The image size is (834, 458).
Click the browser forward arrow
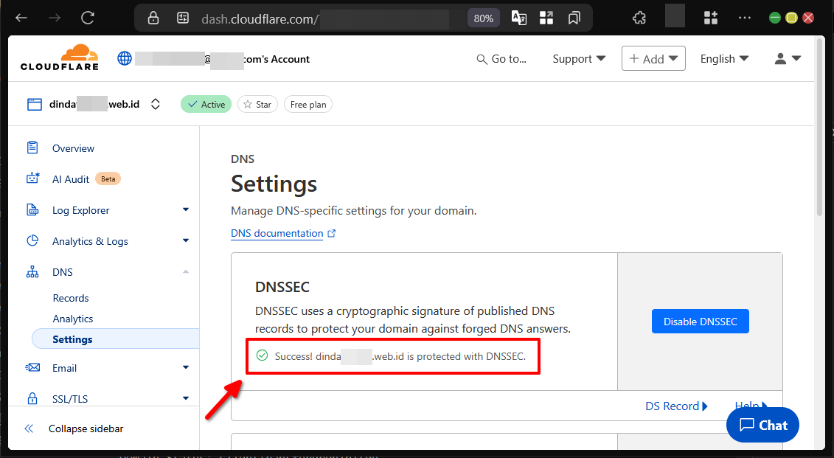pyautogui.click(x=55, y=18)
